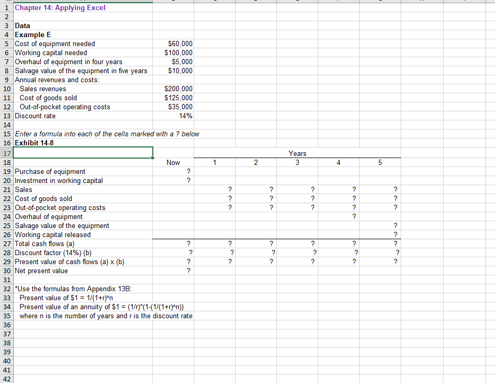Click the Salvage value of the equipment '?' cell

click(x=380, y=226)
